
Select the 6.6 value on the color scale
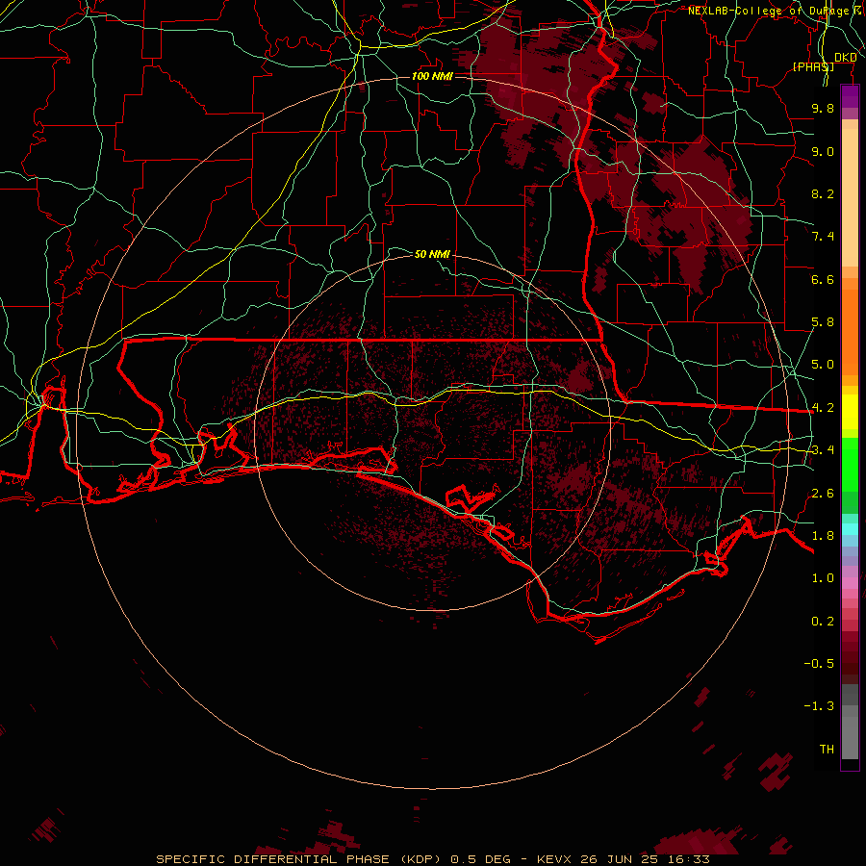pos(823,279)
